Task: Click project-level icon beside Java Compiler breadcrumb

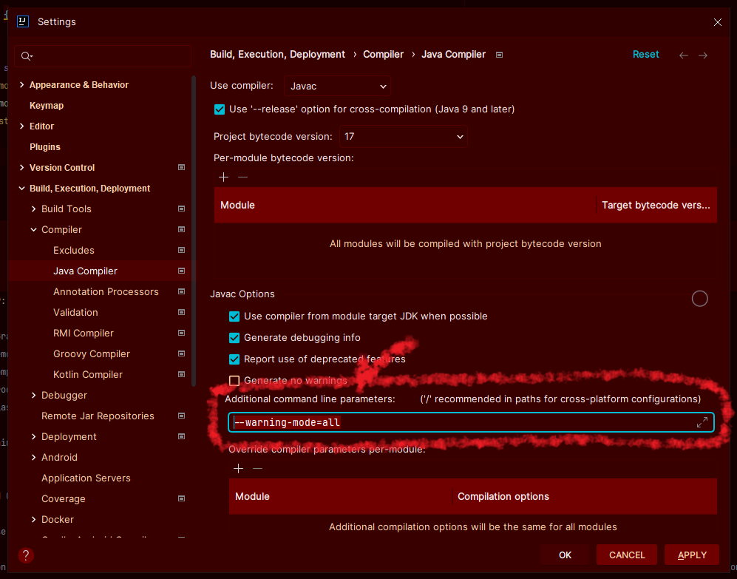Action: [499, 55]
